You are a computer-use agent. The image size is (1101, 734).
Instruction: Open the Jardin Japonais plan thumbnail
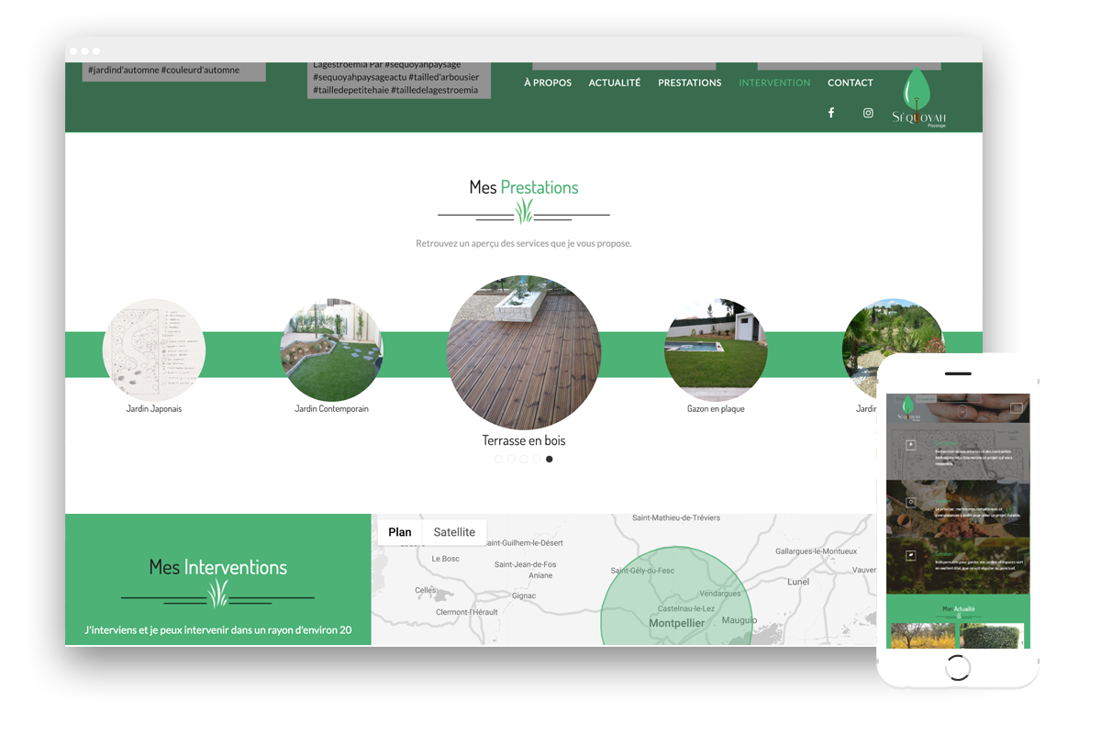pyautogui.click(x=154, y=350)
